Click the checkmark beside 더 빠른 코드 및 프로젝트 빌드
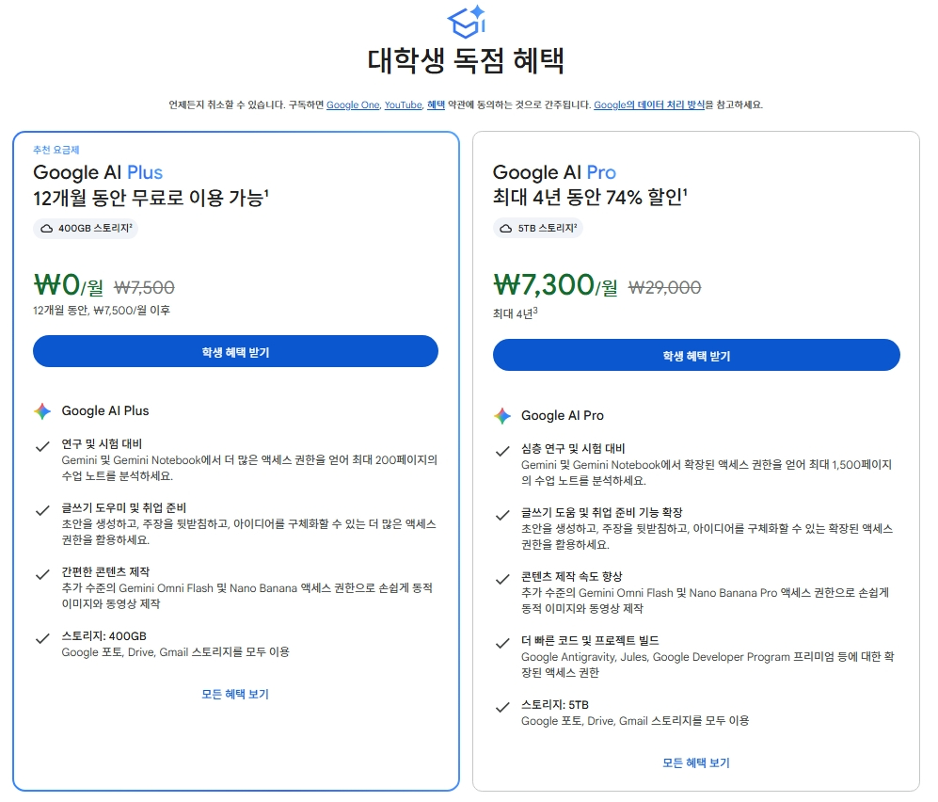Viewport: 938px width, 802px height. 502,644
